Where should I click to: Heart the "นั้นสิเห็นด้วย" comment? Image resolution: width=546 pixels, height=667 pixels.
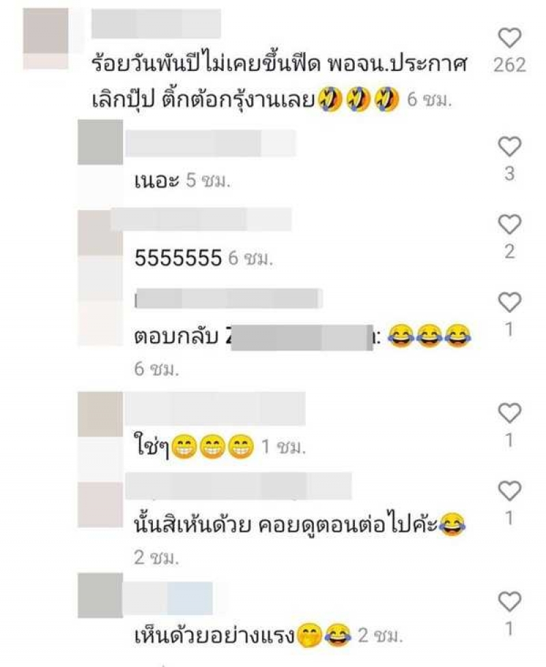[x=509, y=491]
